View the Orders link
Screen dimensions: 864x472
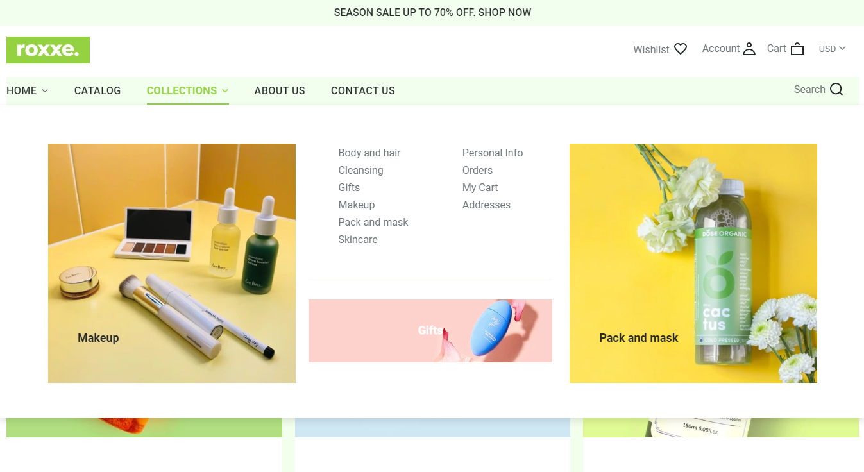(x=477, y=170)
